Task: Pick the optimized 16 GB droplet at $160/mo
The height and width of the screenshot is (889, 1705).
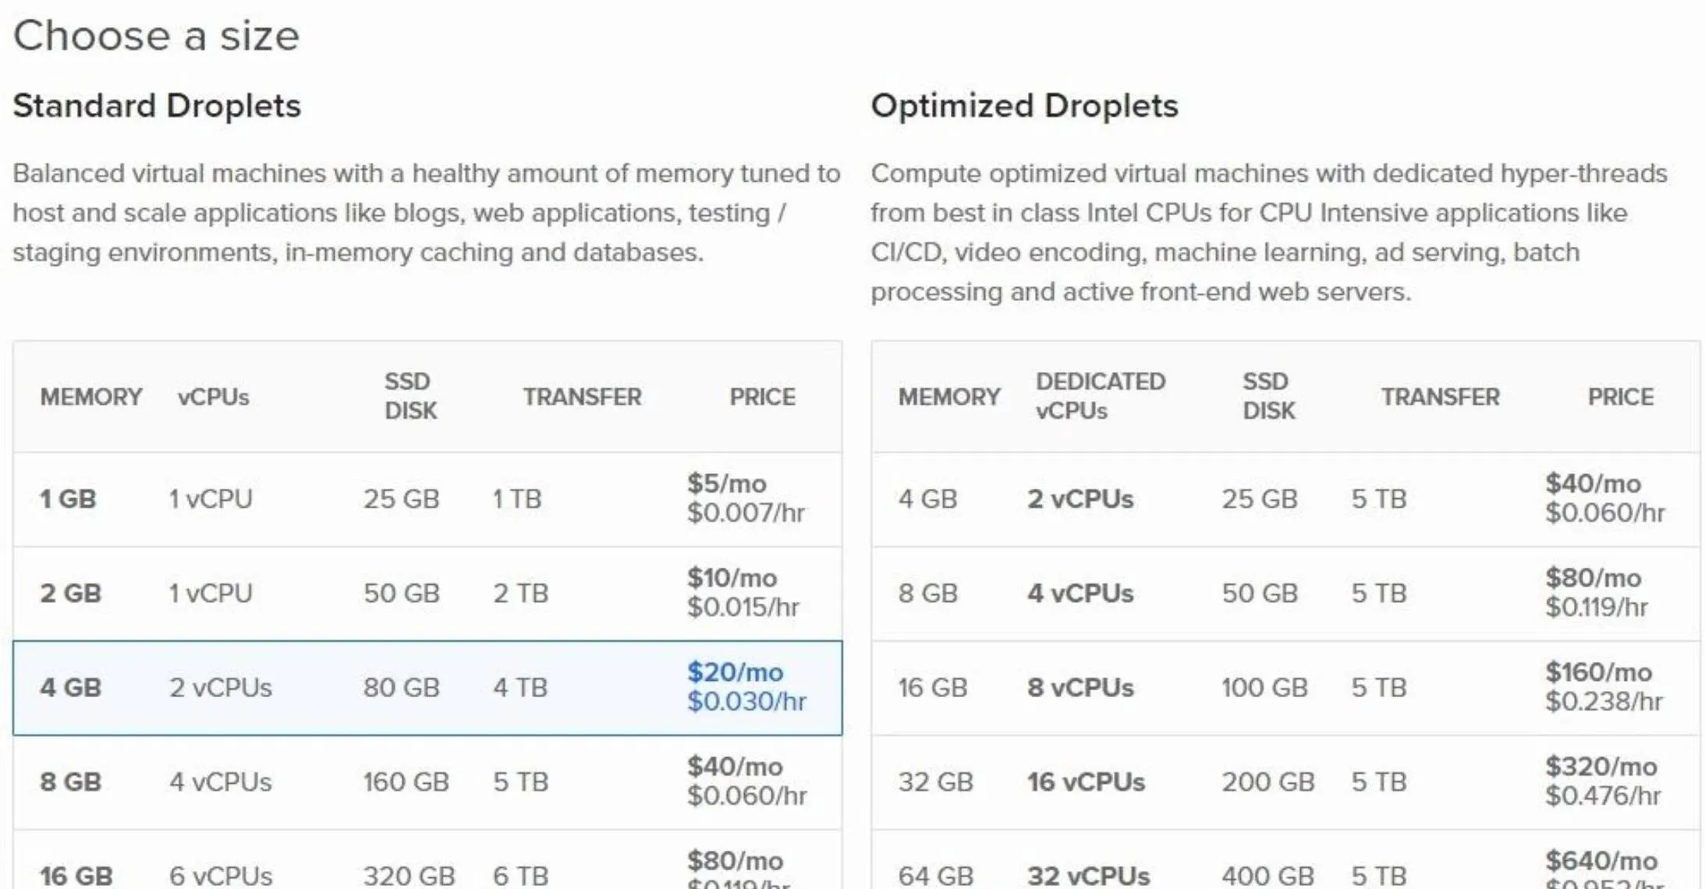Action: tap(1285, 688)
